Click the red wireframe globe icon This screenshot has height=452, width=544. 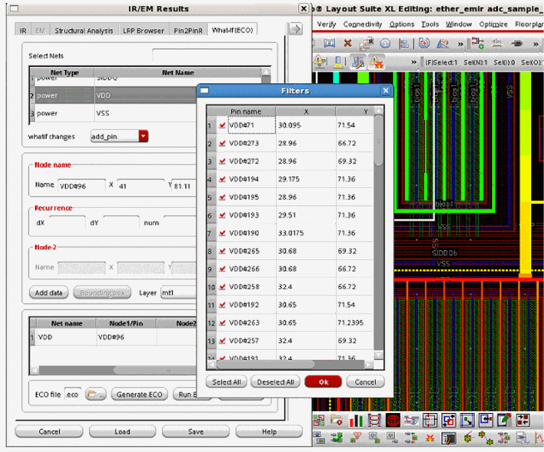[393, 420]
